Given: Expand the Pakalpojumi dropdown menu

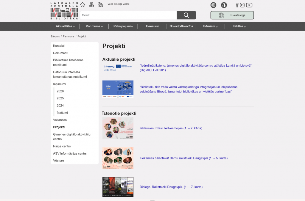Looking at the screenshot, I should (x=123, y=26).
